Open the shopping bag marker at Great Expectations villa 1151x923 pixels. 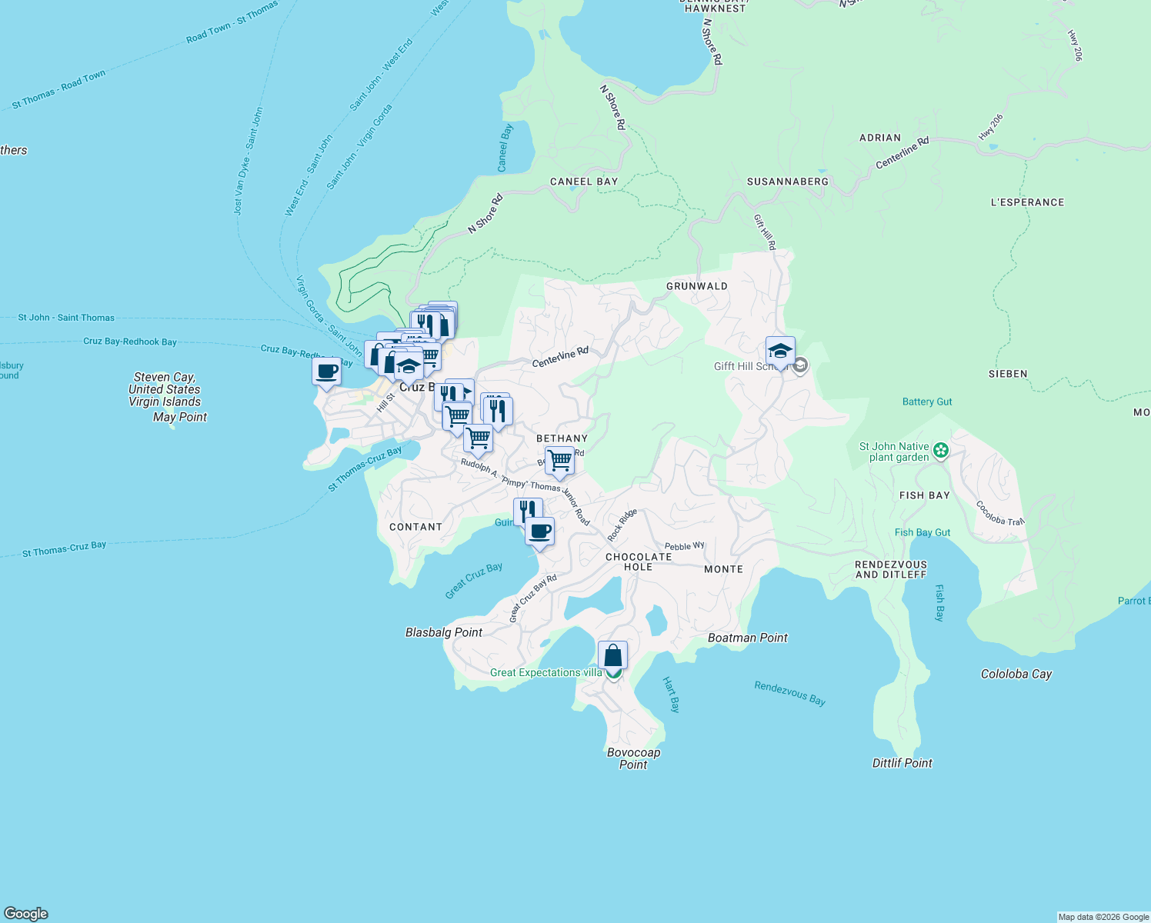coord(612,655)
